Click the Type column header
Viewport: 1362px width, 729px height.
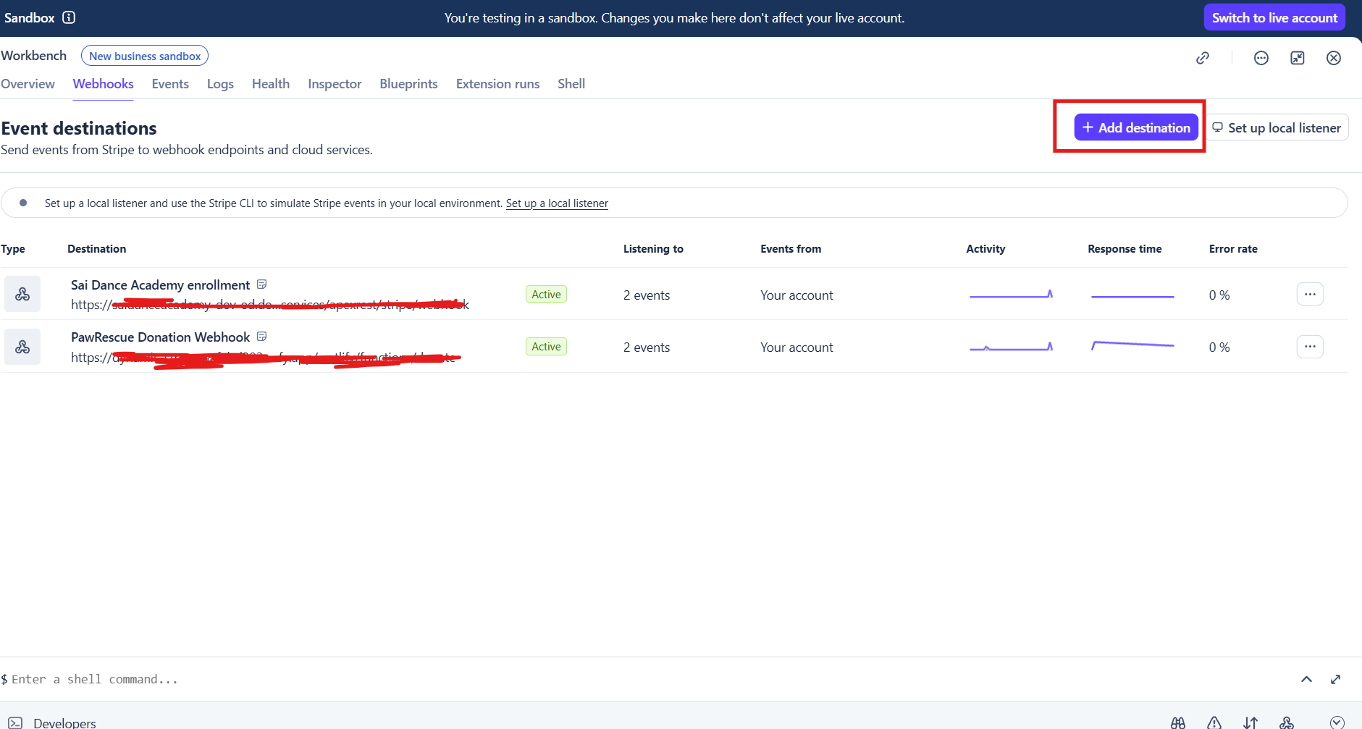point(13,249)
